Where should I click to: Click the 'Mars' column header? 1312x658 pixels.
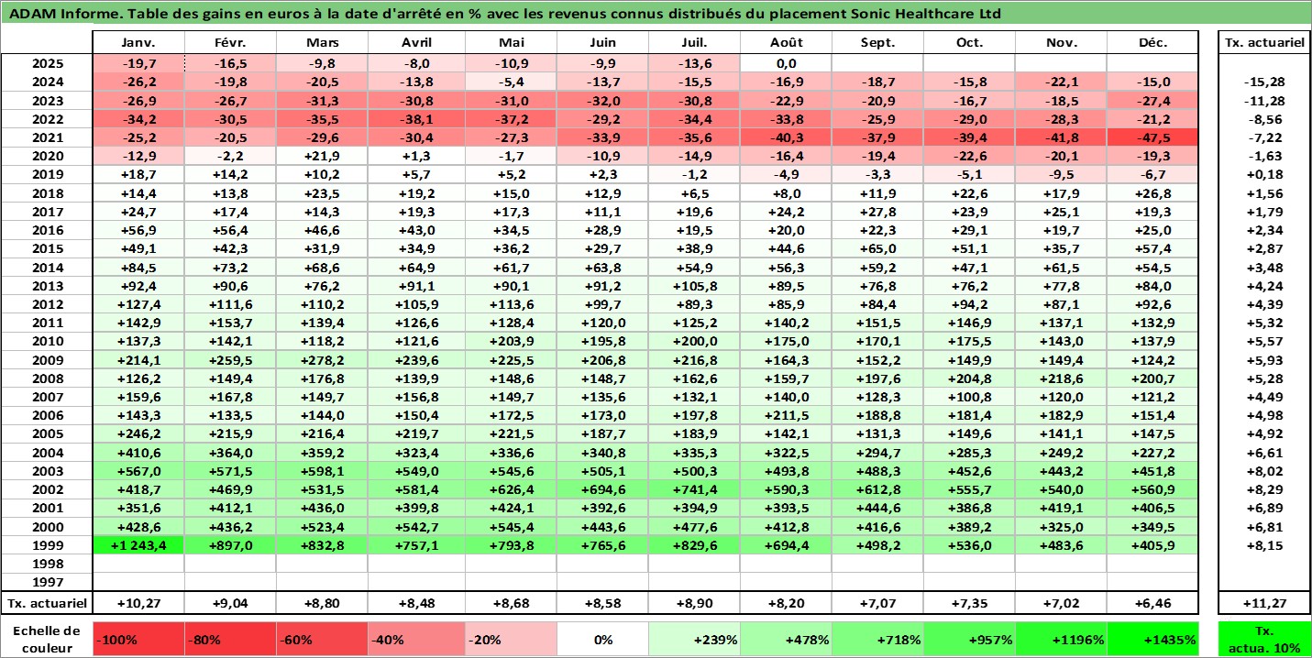point(323,43)
